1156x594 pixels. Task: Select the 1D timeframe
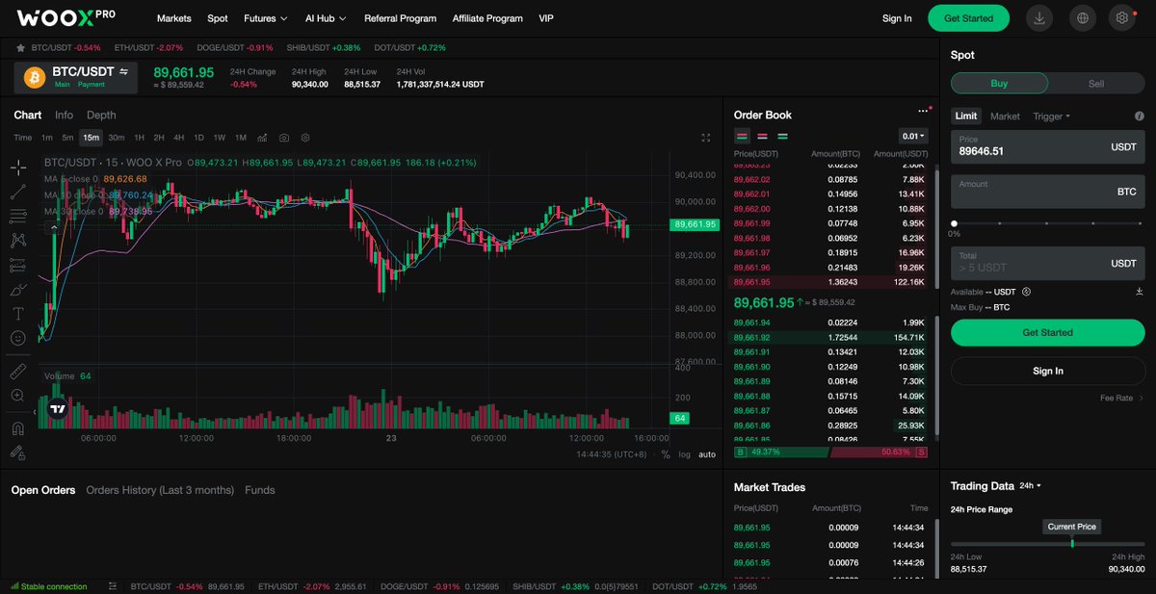(198, 138)
